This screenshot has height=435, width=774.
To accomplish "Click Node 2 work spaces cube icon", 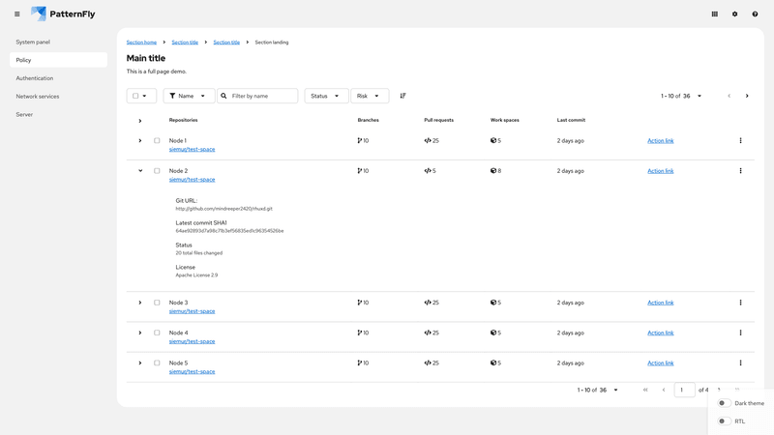I will tap(493, 171).
